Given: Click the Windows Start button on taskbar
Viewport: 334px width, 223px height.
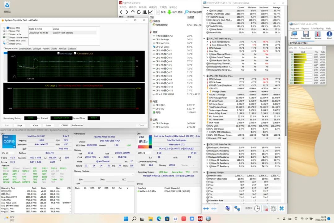Looking at the screenshot, I should click(126, 219).
